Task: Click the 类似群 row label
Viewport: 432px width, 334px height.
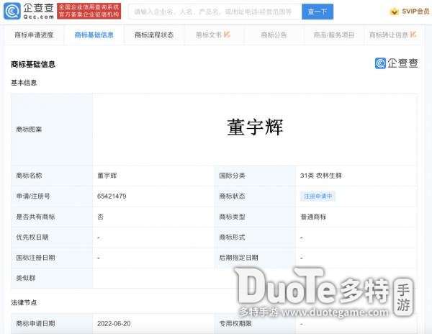Action: click(x=26, y=278)
